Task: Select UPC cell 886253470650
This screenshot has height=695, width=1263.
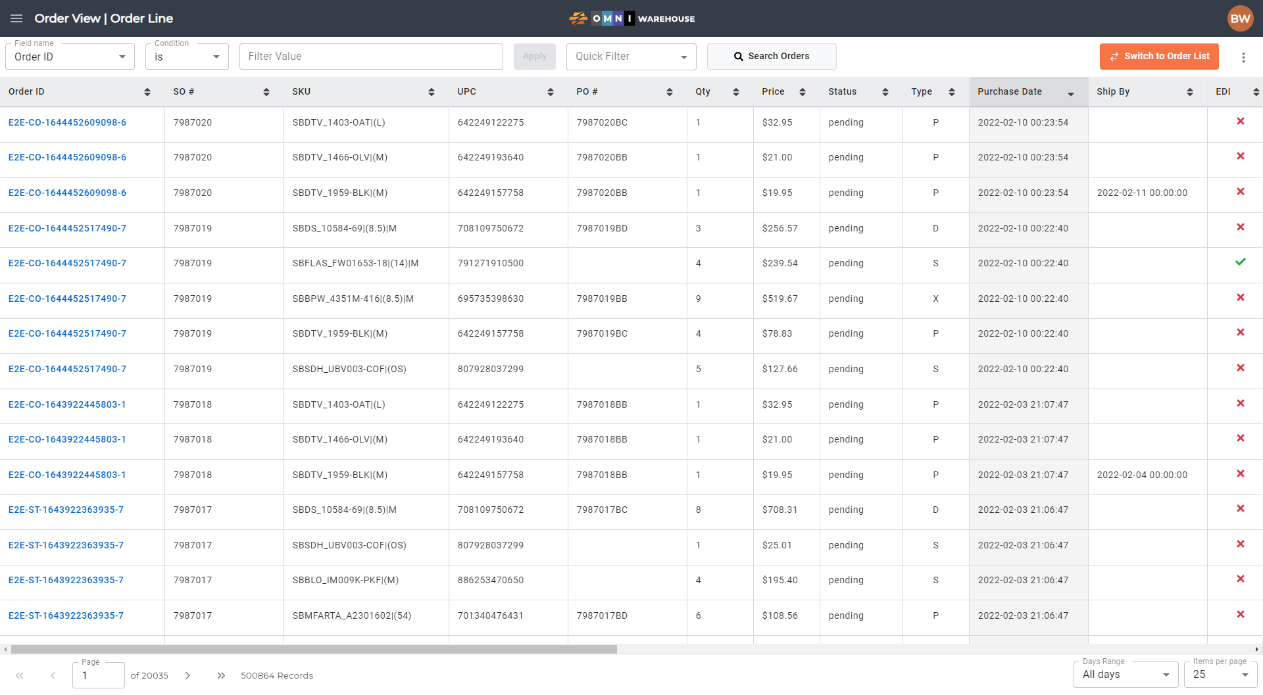Action: 491,580
